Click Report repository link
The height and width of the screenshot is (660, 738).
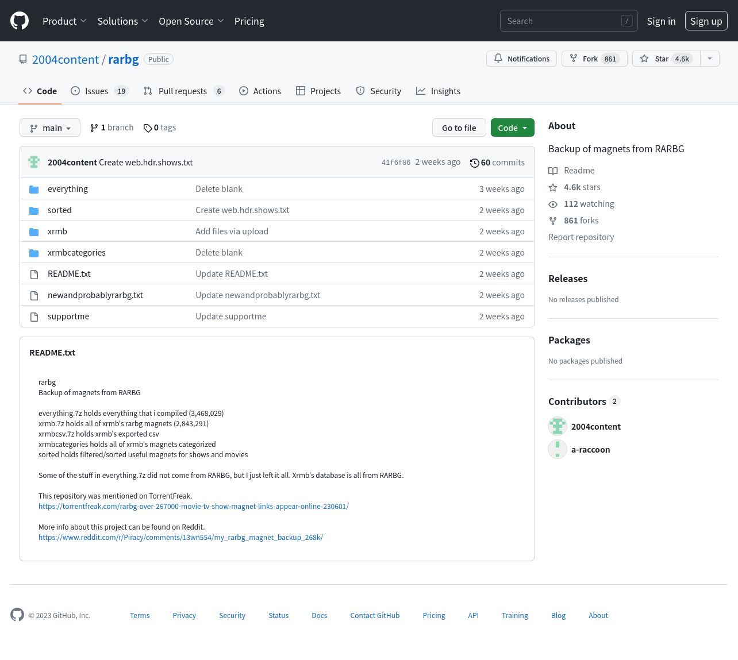[x=581, y=237]
